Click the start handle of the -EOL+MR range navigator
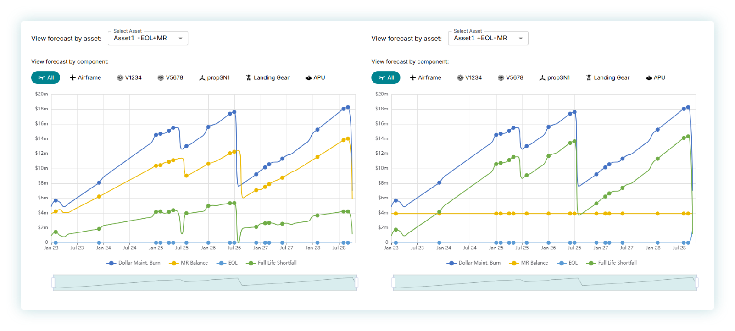 click(x=53, y=282)
